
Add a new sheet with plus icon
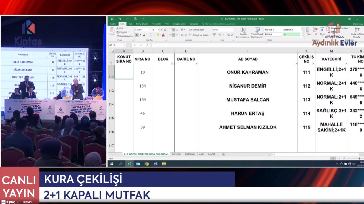pos(223,154)
